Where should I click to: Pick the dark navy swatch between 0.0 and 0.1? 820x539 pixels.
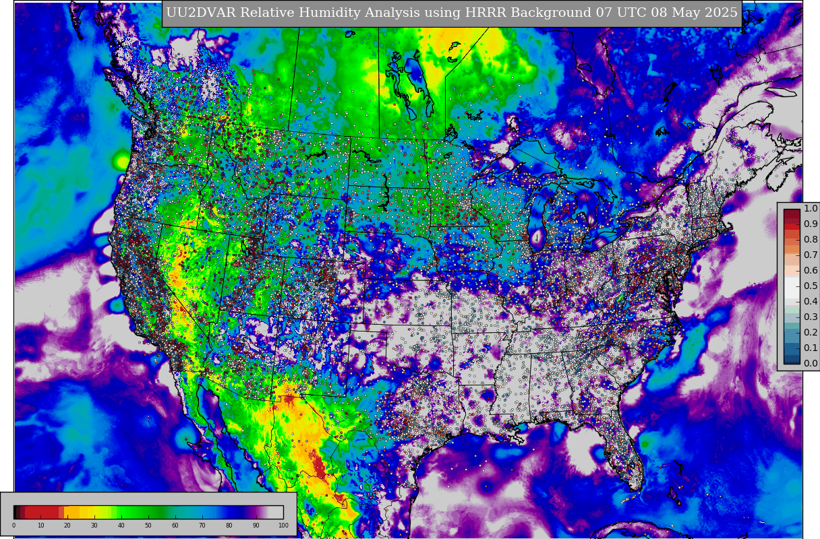(792, 360)
